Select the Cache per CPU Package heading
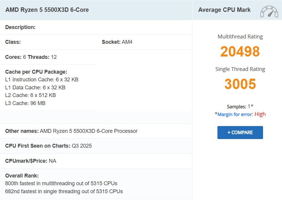The width and height of the screenshot is (282, 200). point(36,72)
